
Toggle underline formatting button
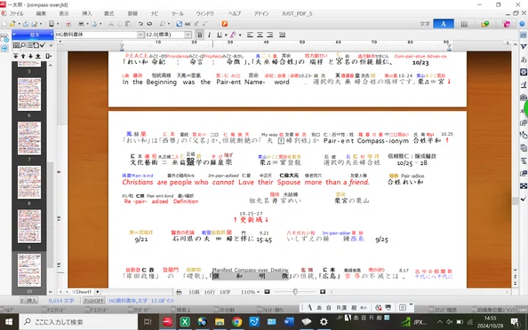(220, 35)
